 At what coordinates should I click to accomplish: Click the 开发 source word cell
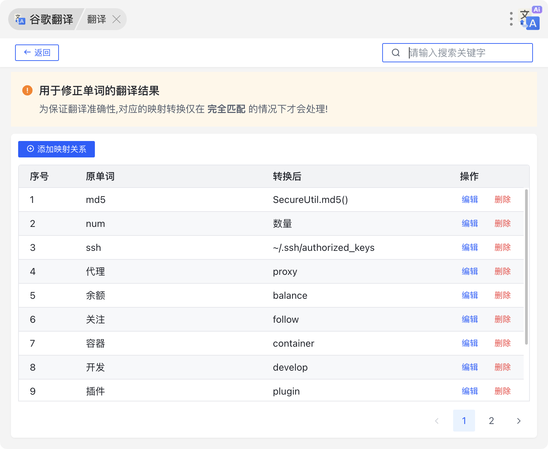[x=96, y=367]
